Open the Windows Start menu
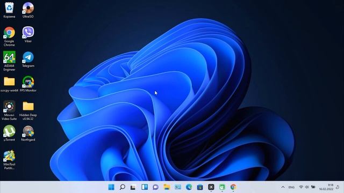344x193 pixels. pyautogui.click(x=111, y=187)
